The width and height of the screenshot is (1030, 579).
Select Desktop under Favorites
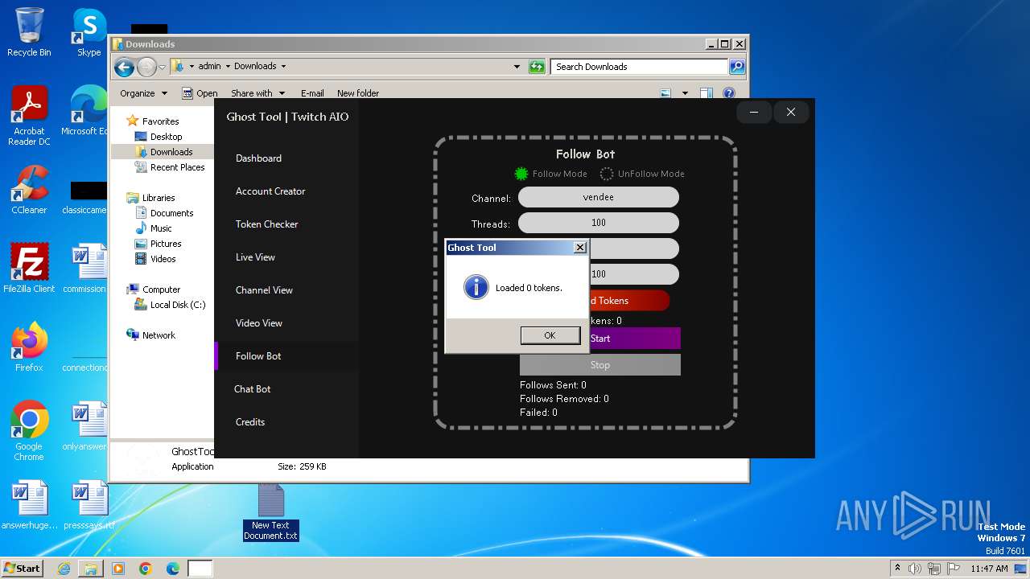(x=166, y=137)
